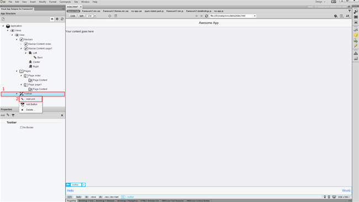Click the inspect crosshair icon in document toolbar
Viewport: 359px width, 202px height.
110,16
